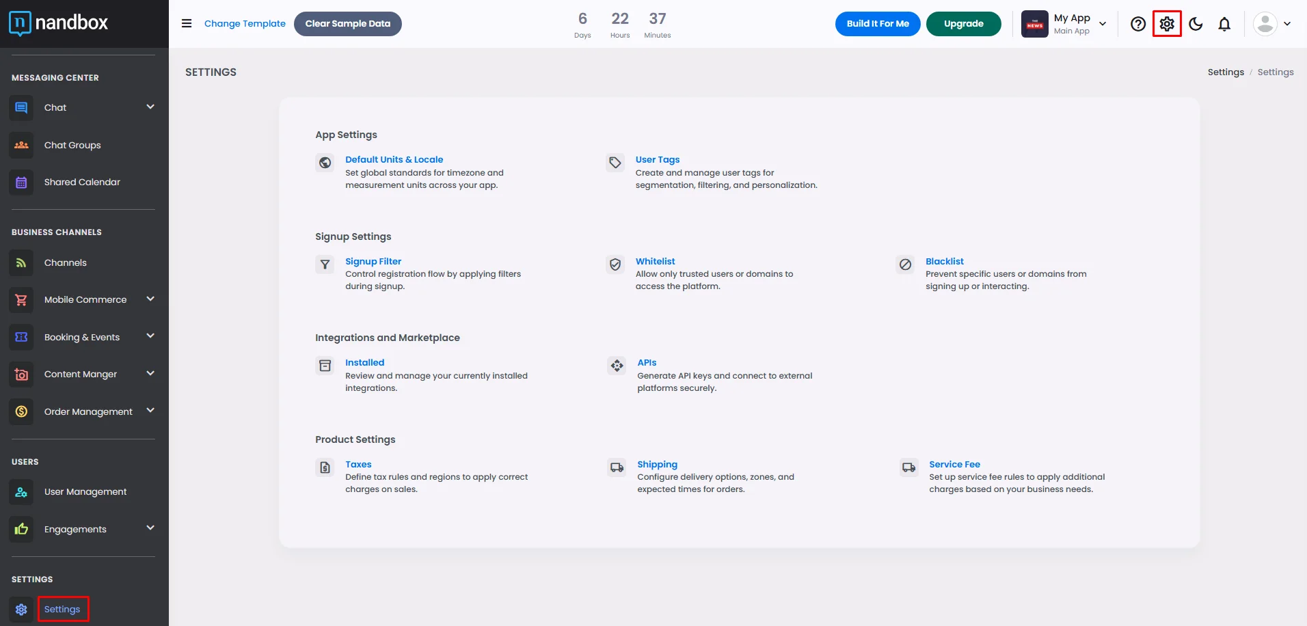Click the Upgrade button
Screen dimensions: 1307x626
(x=963, y=24)
